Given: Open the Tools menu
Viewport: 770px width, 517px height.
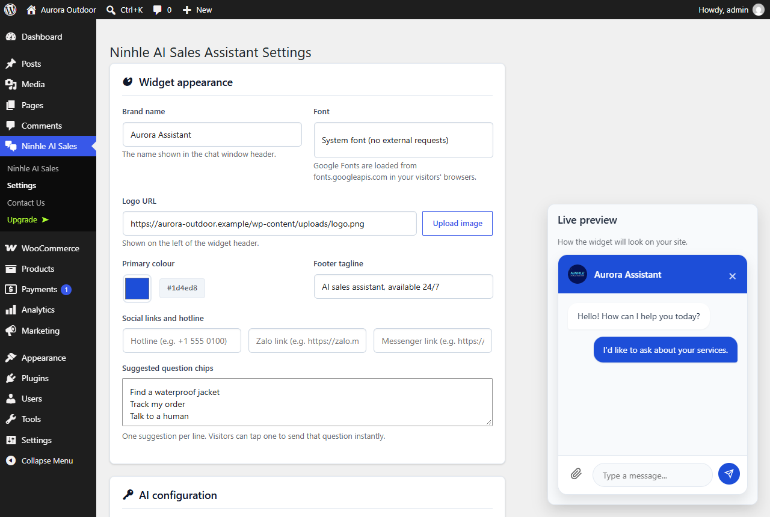Looking at the screenshot, I should pos(48,419).
